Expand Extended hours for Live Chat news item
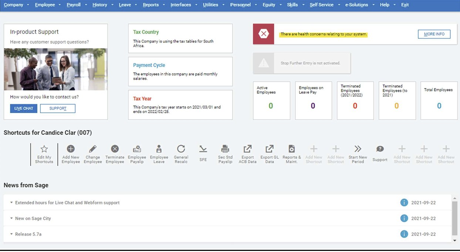Viewport: 460px width, 252px height. [x=67, y=203]
